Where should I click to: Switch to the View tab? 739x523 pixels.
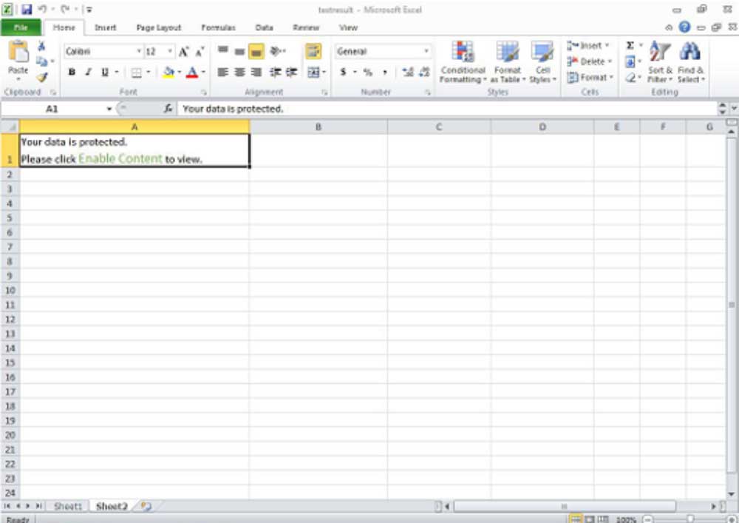[x=348, y=28]
